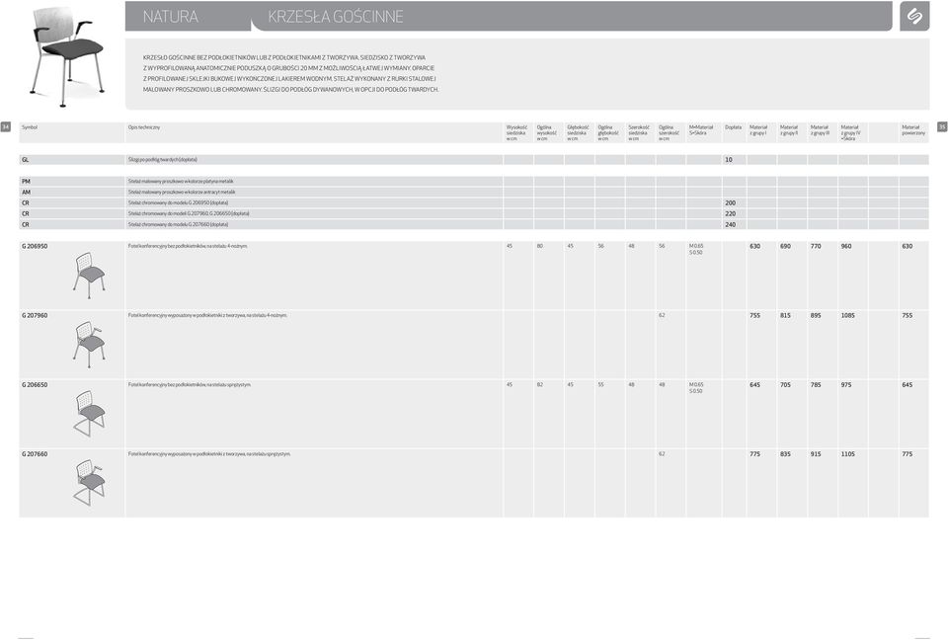Click the Materiał z grupy II header
The height and width of the screenshot is (640, 948).
789,130
